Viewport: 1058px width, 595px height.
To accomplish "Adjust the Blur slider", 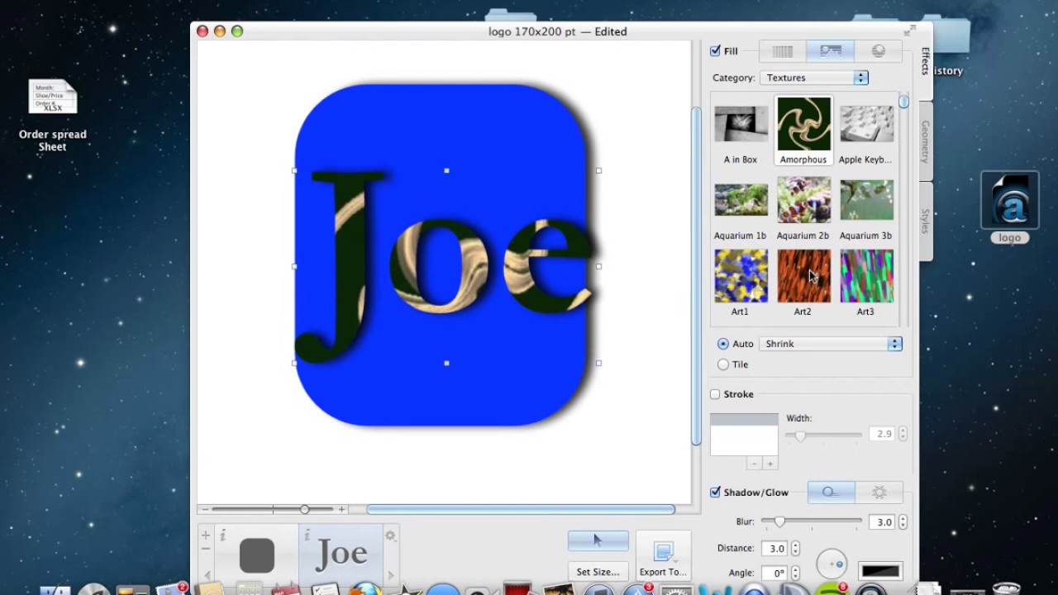I will pyautogui.click(x=811, y=522).
